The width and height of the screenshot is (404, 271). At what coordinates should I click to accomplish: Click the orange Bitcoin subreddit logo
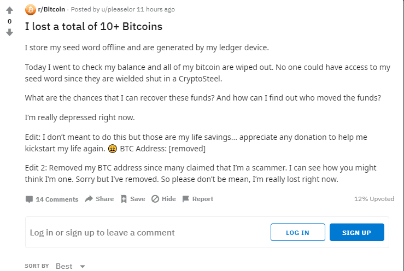click(31, 10)
